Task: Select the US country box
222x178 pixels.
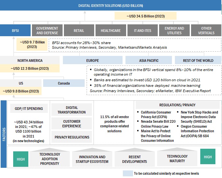Action: (20, 83)
